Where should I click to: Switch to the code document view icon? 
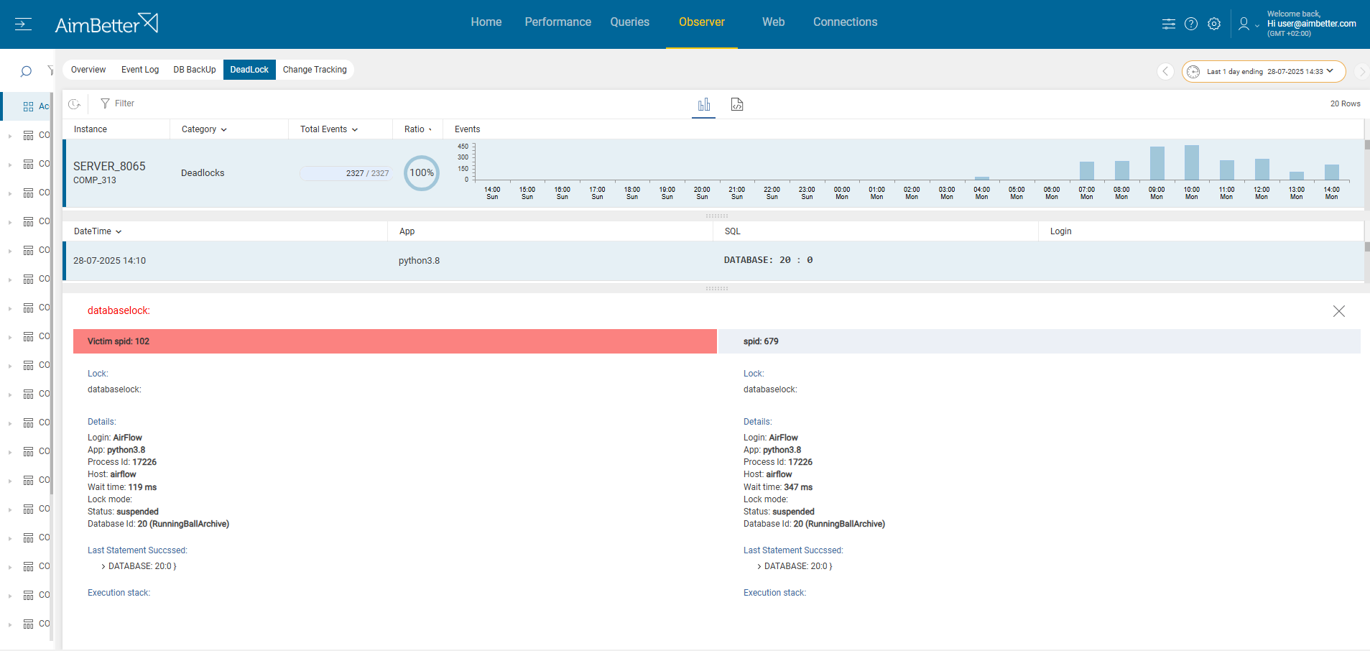tap(737, 105)
